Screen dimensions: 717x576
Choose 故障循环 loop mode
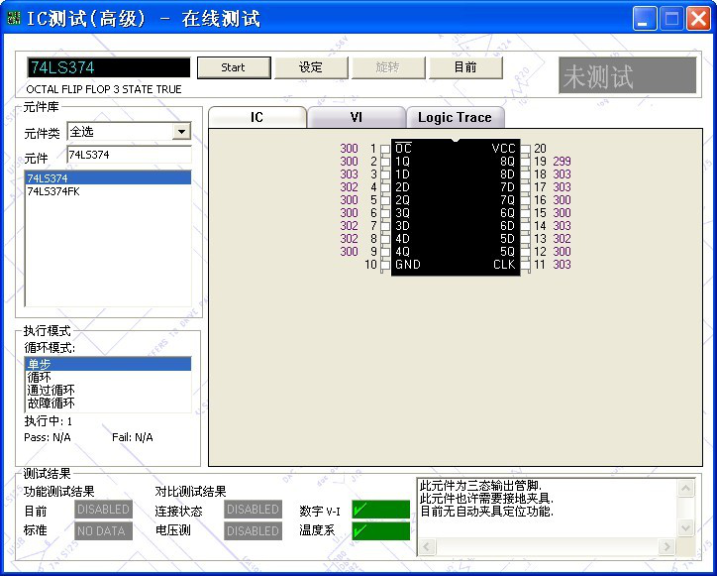108,403
